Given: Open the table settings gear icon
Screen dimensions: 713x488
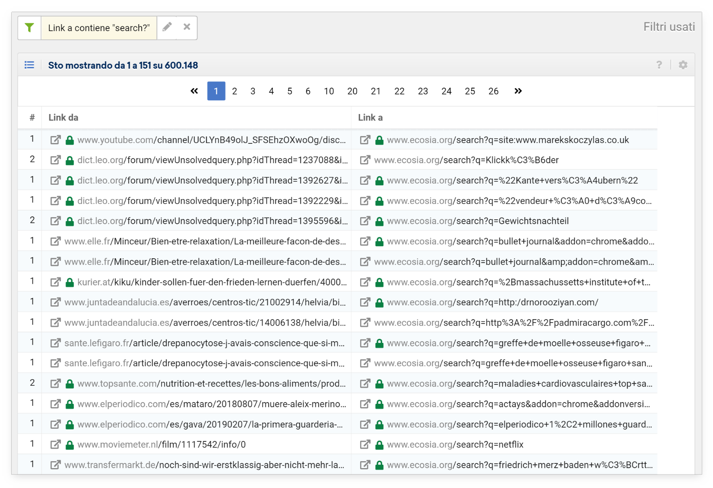Looking at the screenshot, I should 683,65.
